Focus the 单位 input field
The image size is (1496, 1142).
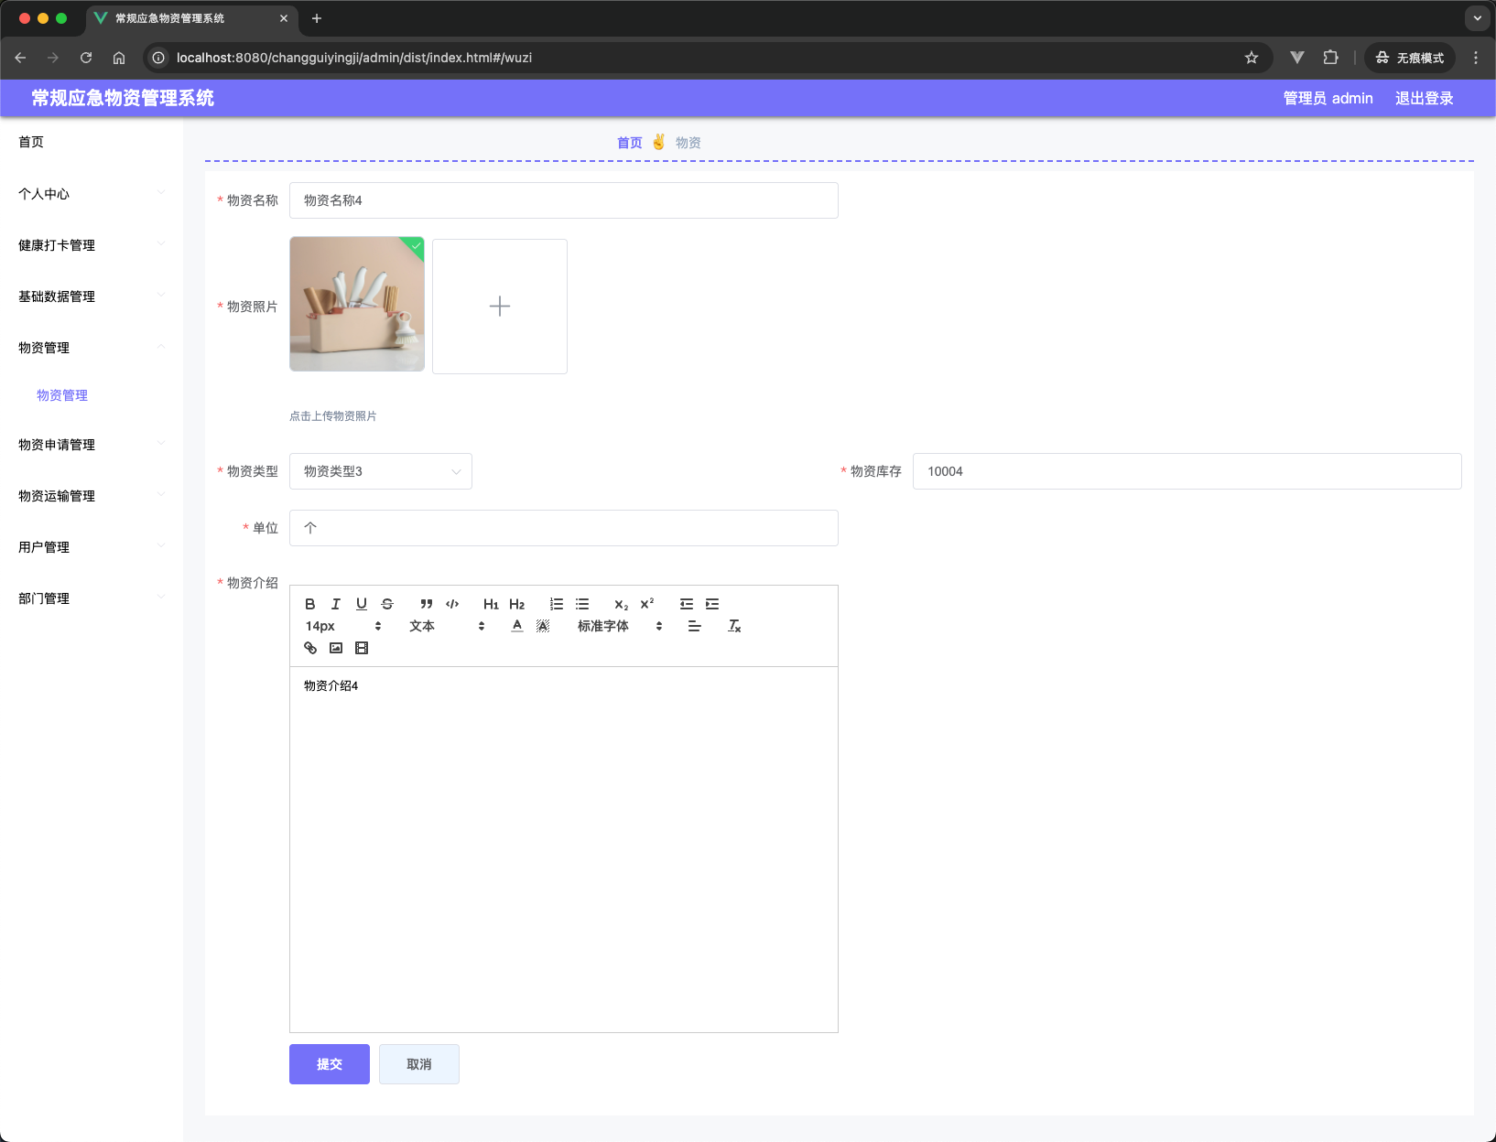(x=564, y=528)
